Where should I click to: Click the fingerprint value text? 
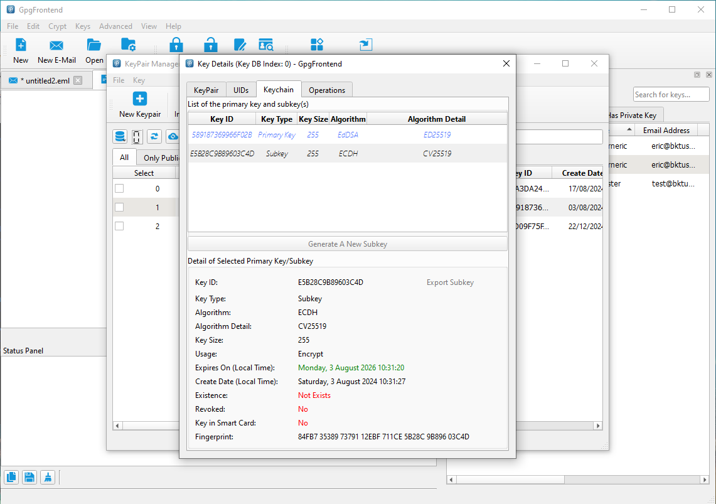click(x=383, y=436)
